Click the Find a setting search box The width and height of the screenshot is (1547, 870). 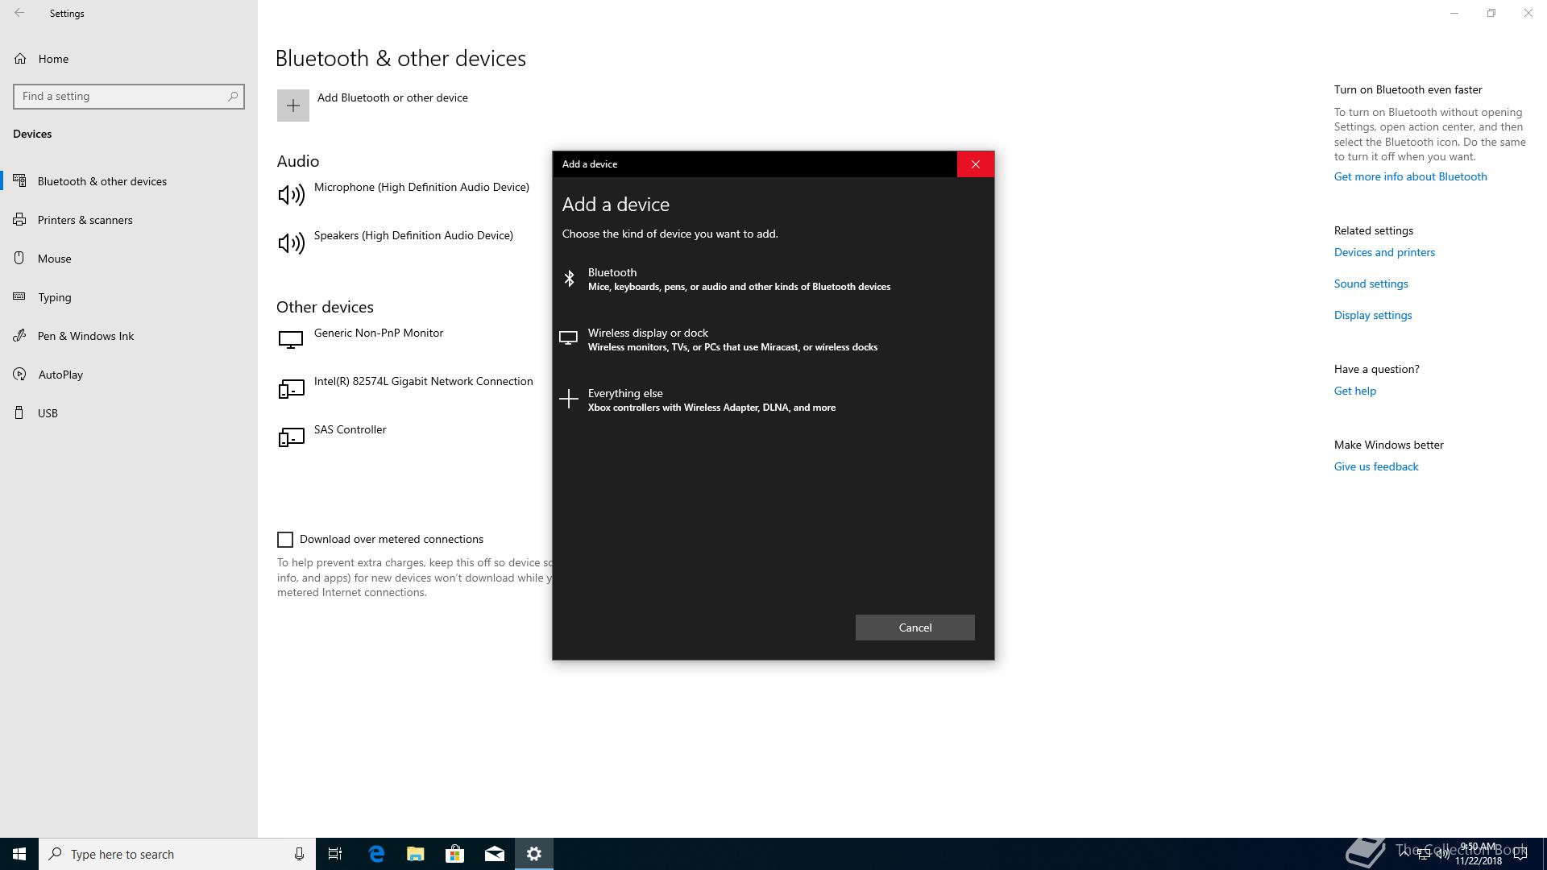click(121, 96)
